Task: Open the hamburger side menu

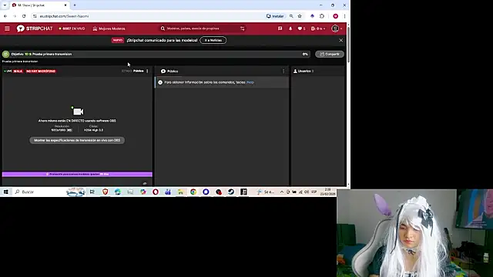Action: pyautogui.click(x=7, y=28)
